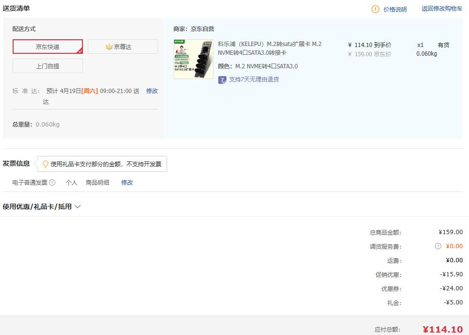Click the 礼金 -¥5.00 amount
The image size is (469, 335).
tap(453, 303)
